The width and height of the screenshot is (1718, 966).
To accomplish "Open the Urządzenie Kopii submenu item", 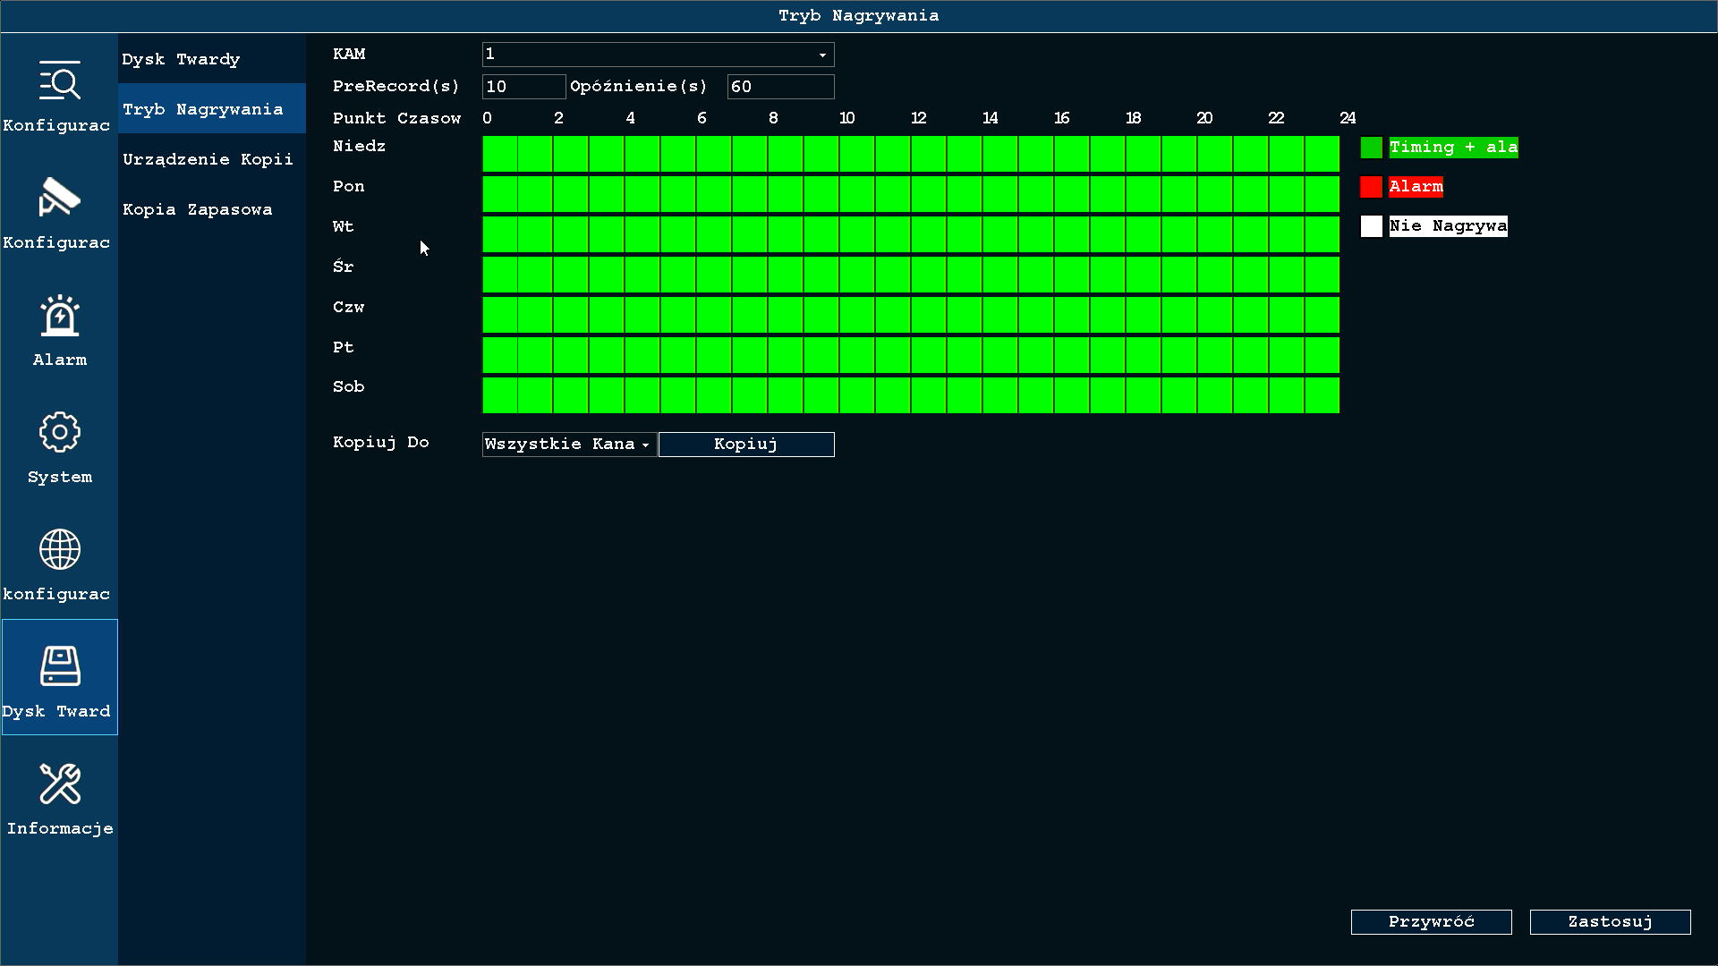I will [x=212, y=159].
